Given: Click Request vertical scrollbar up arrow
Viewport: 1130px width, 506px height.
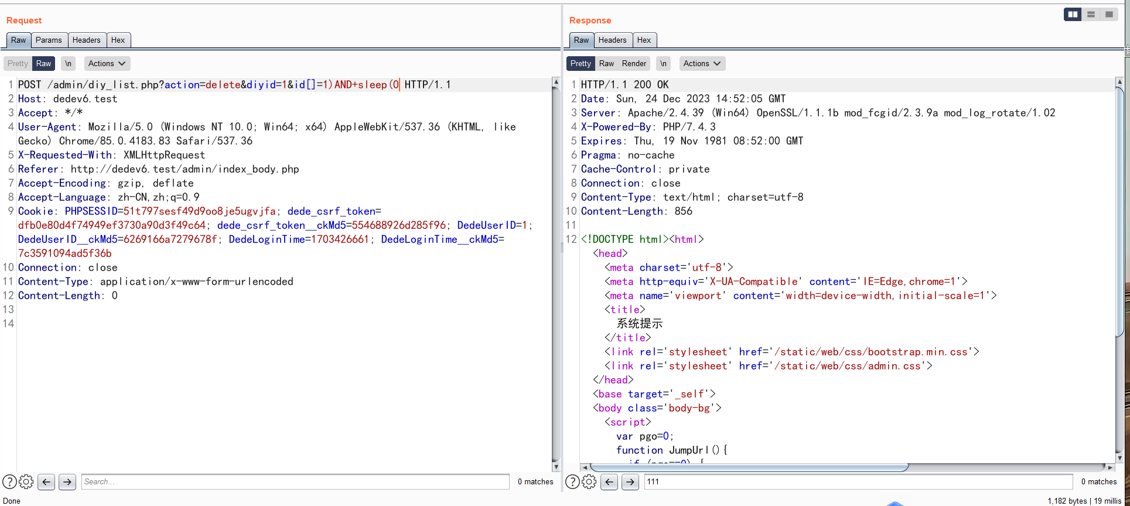Looking at the screenshot, I should (556, 83).
